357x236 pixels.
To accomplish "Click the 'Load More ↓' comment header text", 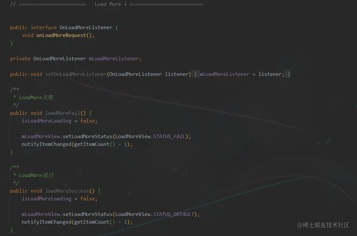I will tap(111, 4).
